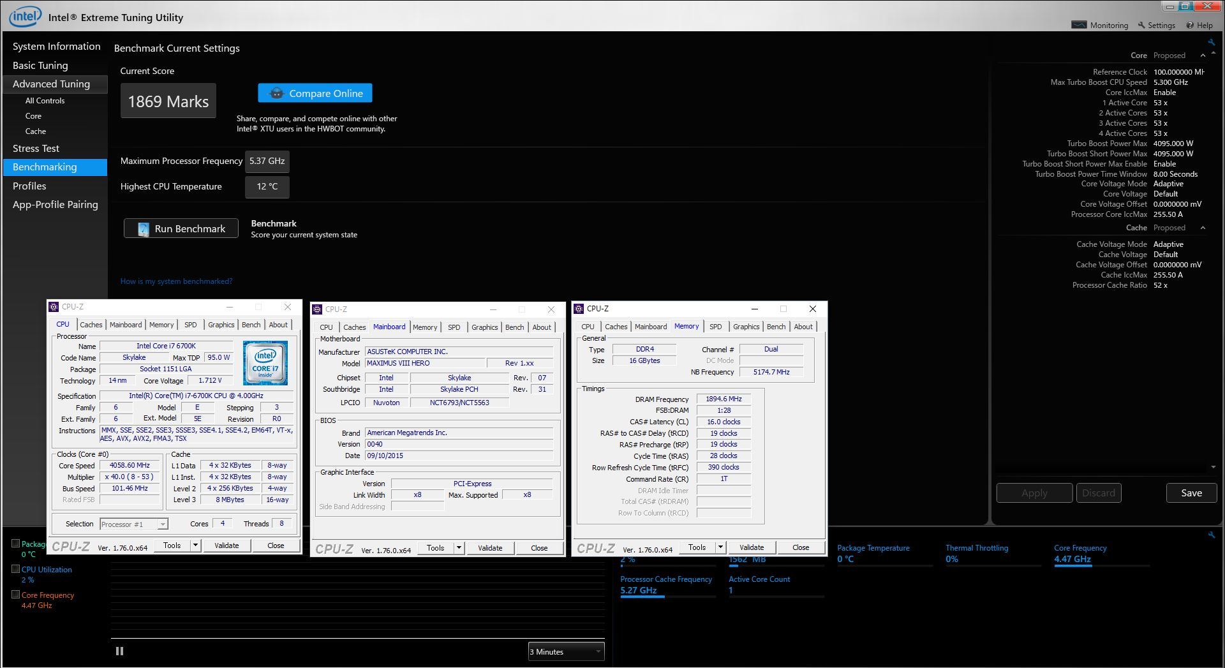The height and width of the screenshot is (668, 1225).
Task: Switch to Caches tab in first CPU-Z window
Action: coord(91,325)
